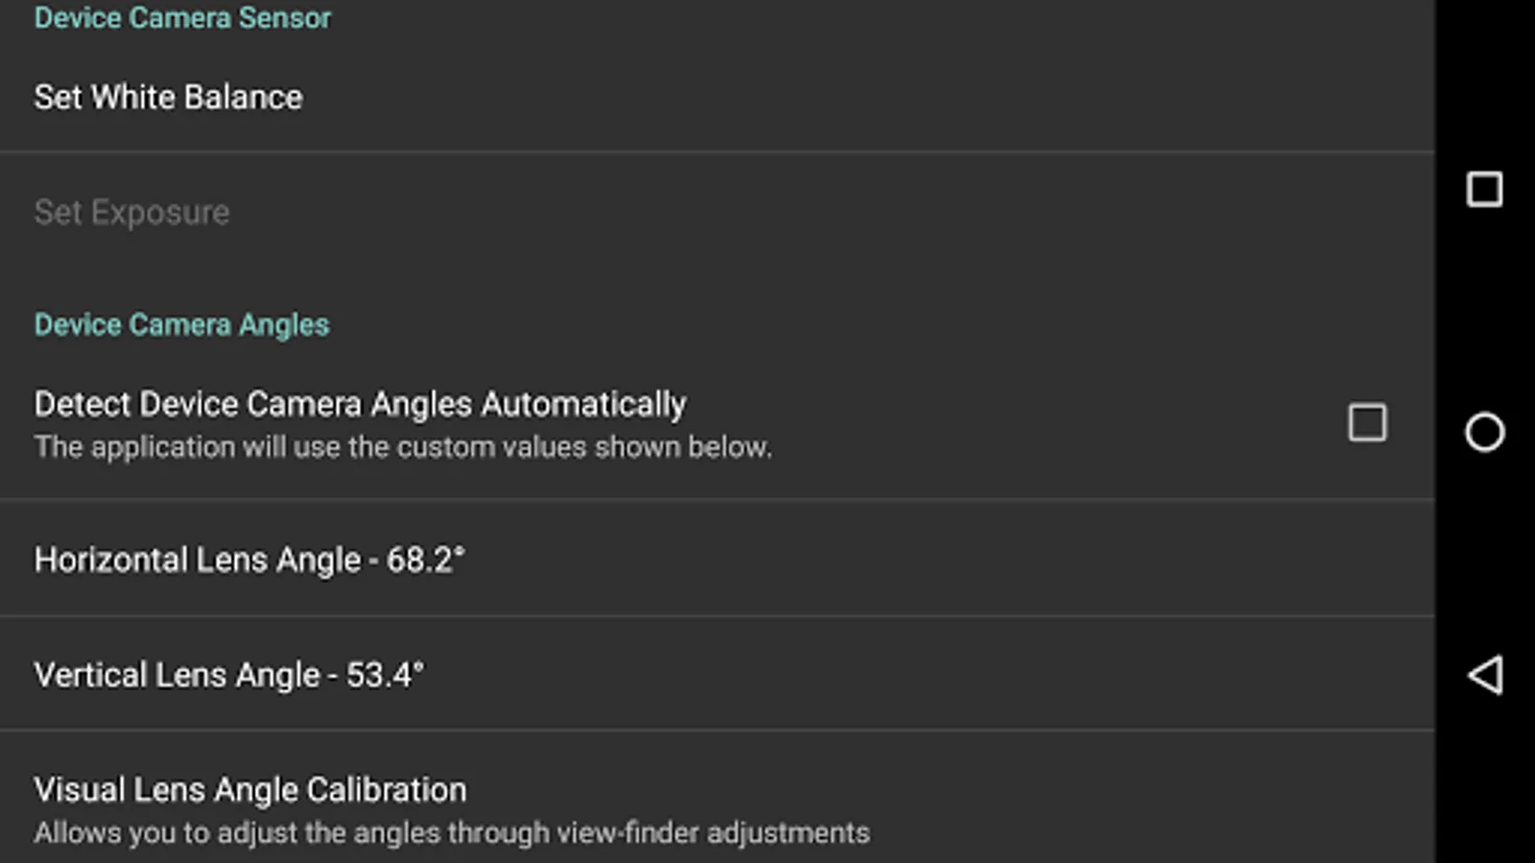Click the Device Camera Angles section header
The height and width of the screenshot is (863, 1535).
point(181,325)
